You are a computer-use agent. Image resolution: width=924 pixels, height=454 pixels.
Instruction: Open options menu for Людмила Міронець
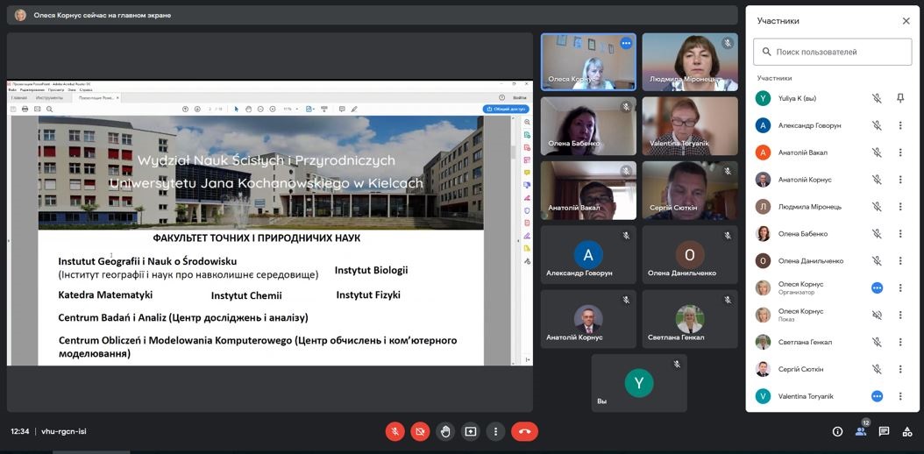[x=900, y=207]
